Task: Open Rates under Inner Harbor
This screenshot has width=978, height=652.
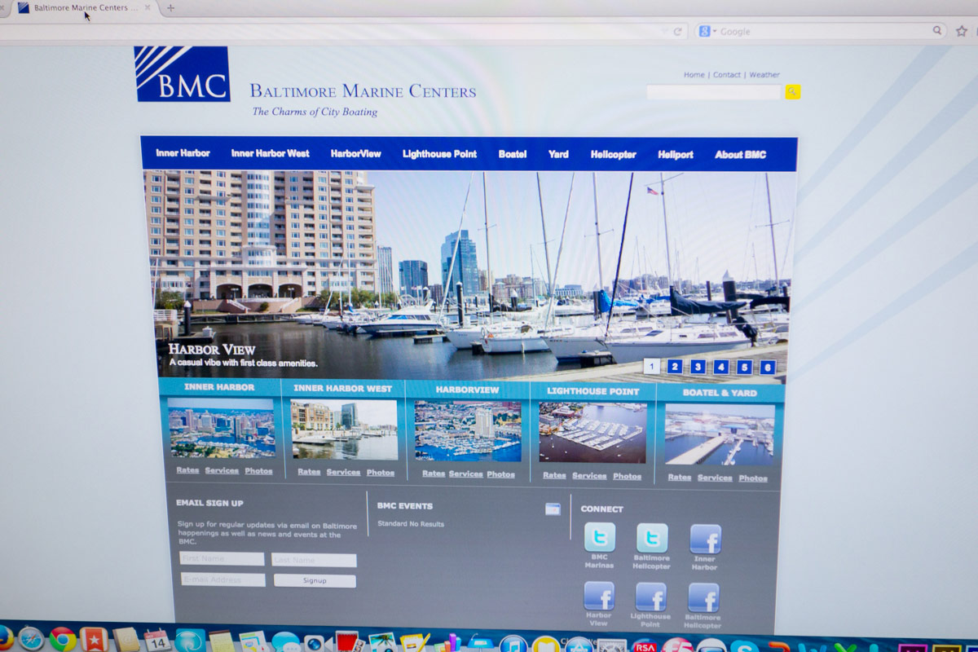Action: (x=187, y=470)
